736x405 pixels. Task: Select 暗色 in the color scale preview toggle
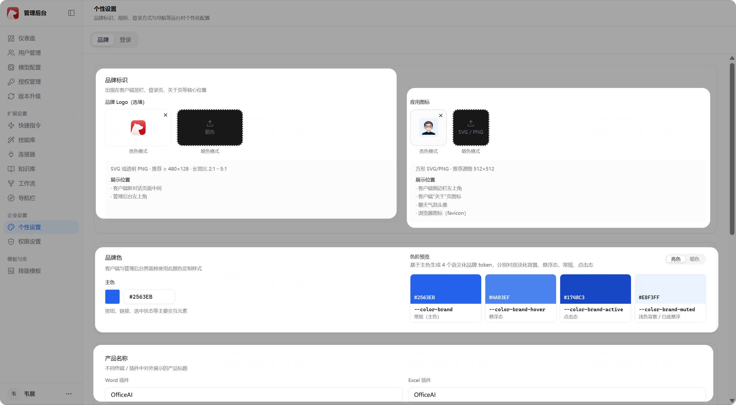(695, 259)
